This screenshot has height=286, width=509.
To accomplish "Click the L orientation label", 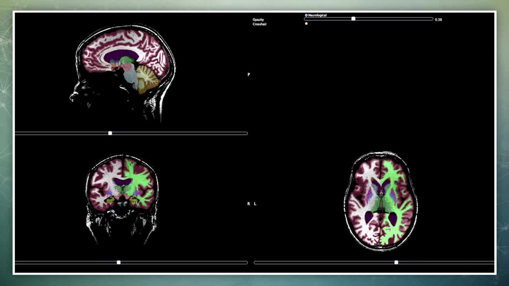I will click(255, 204).
